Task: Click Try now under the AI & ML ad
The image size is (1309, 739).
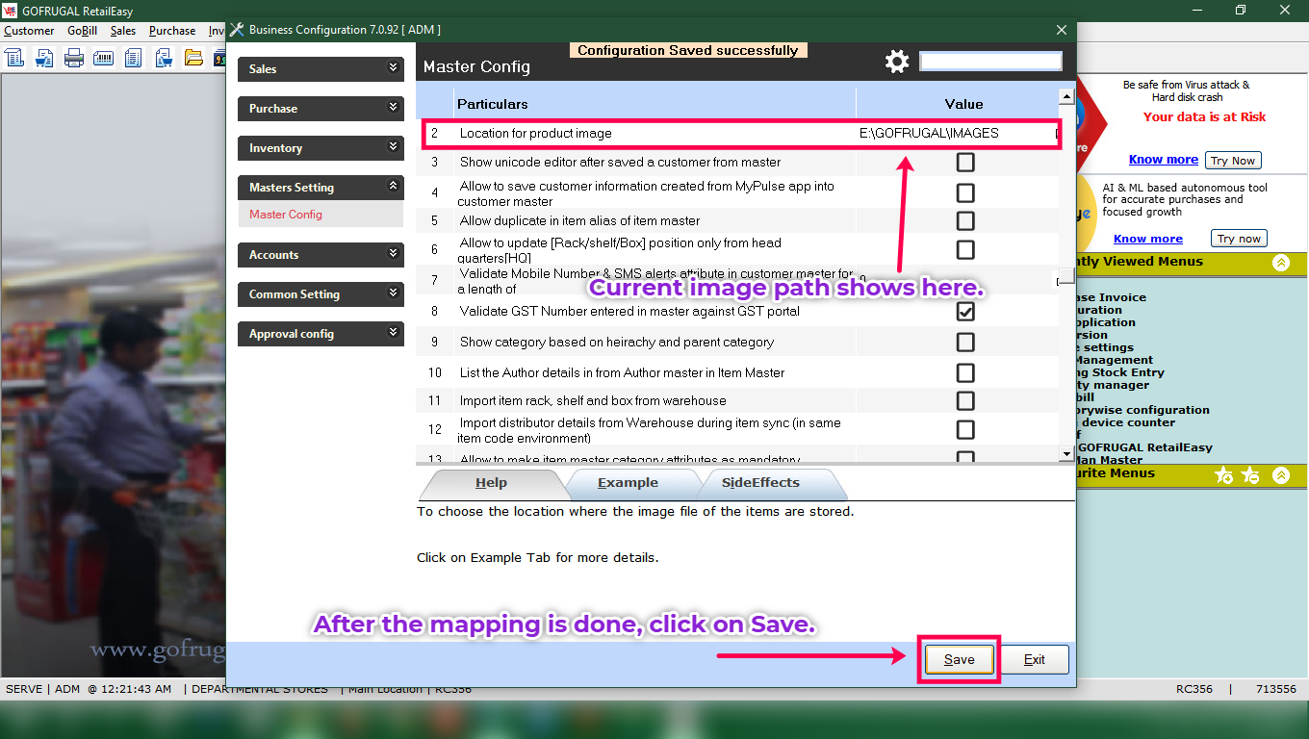Action: pyautogui.click(x=1239, y=239)
